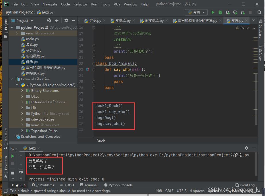The image size is (265, 196).
Task: Open the Python Console button
Action: click(118, 185)
